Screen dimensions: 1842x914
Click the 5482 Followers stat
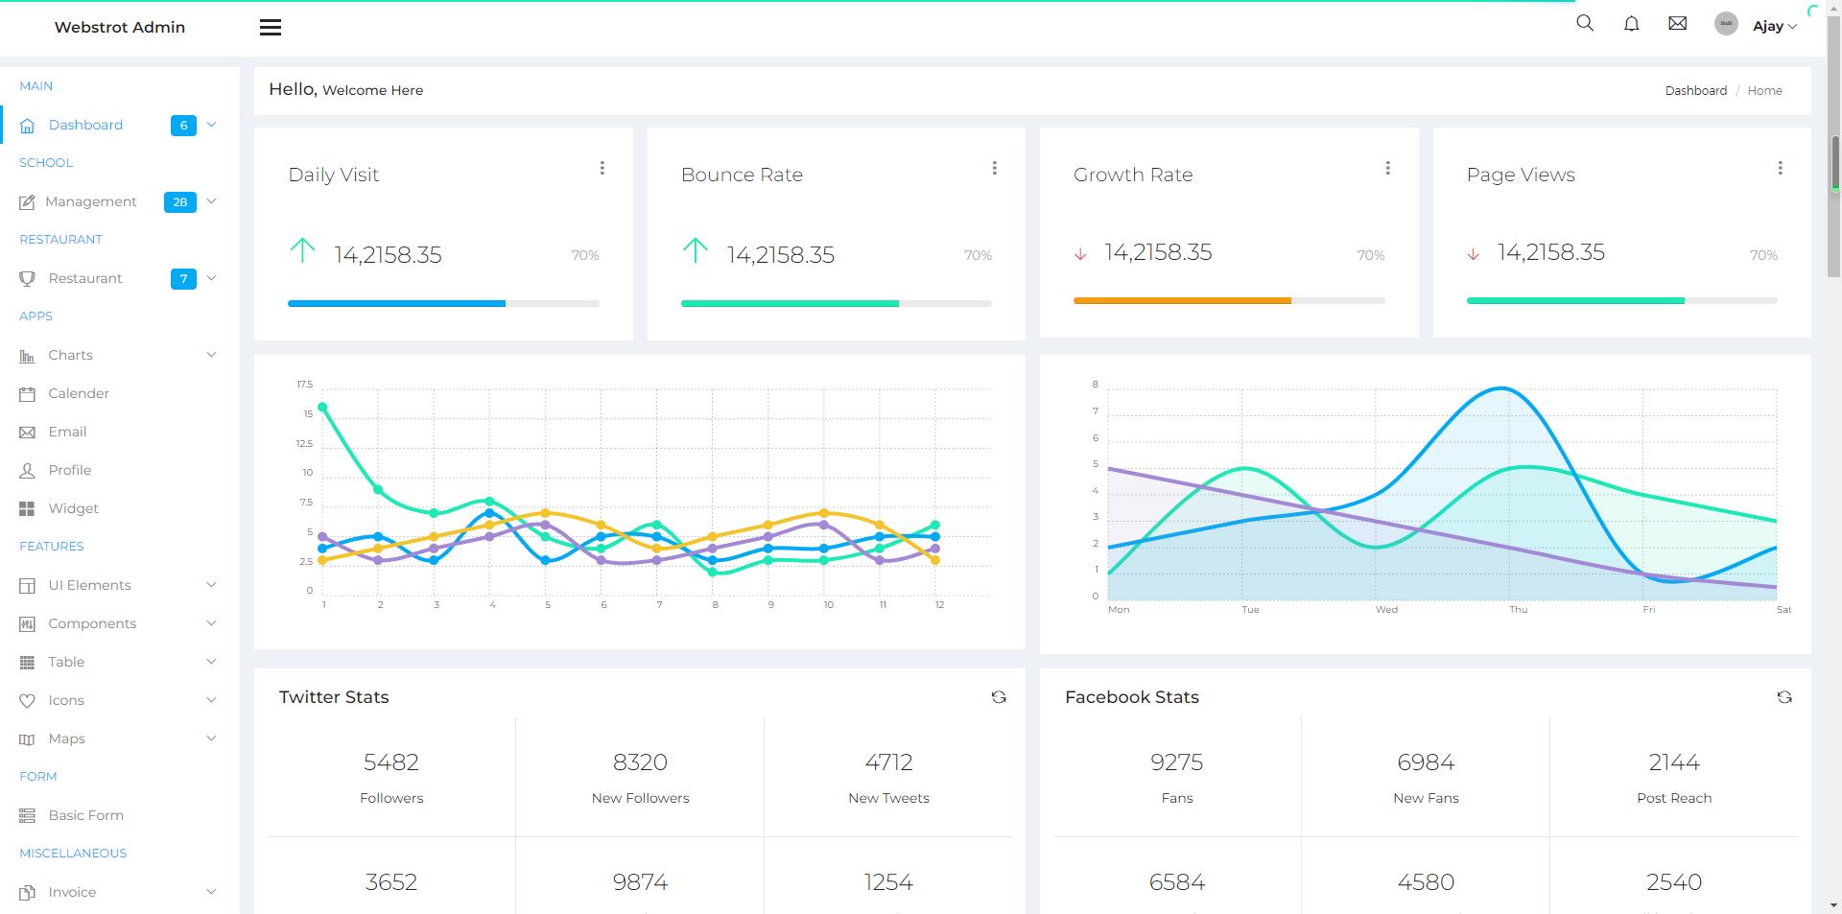[x=391, y=778]
